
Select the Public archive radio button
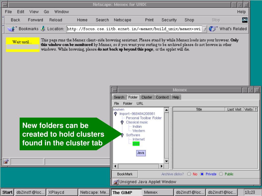(221, 174)
